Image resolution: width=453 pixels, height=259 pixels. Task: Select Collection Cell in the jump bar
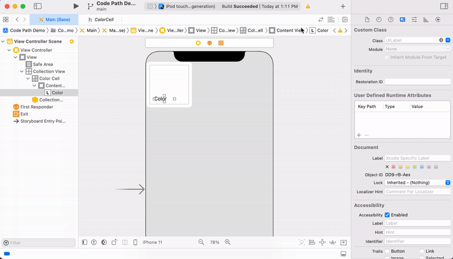point(252,31)
